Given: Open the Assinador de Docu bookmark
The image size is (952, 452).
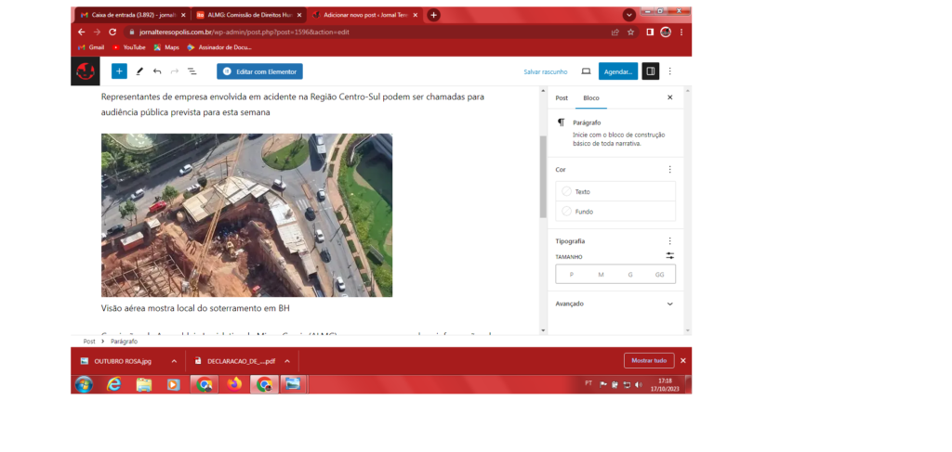Looking at the screenshot, I should [x=219, y=46].
